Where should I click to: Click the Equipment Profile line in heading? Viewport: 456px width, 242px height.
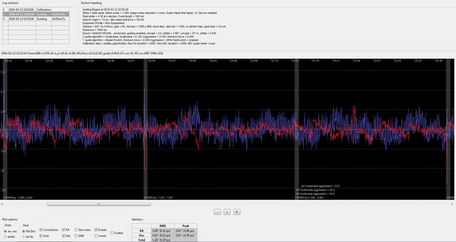[103, 23]
